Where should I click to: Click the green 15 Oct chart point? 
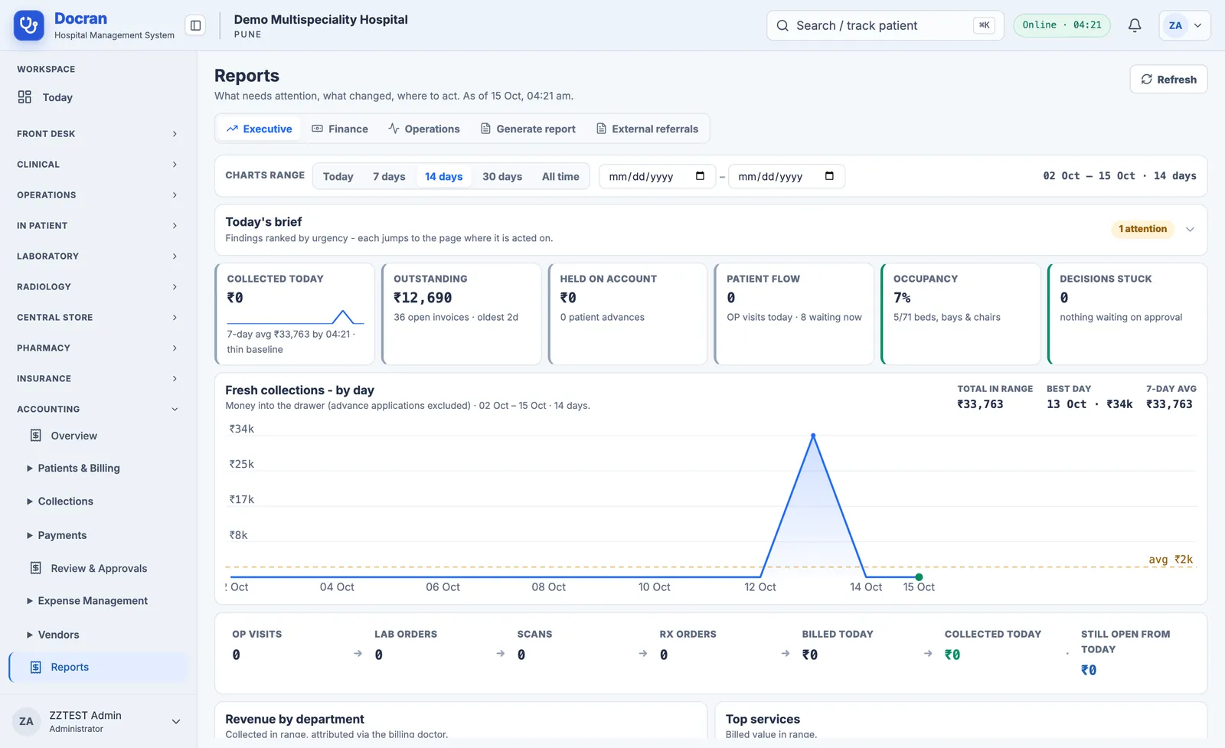(x=919, y=577)
